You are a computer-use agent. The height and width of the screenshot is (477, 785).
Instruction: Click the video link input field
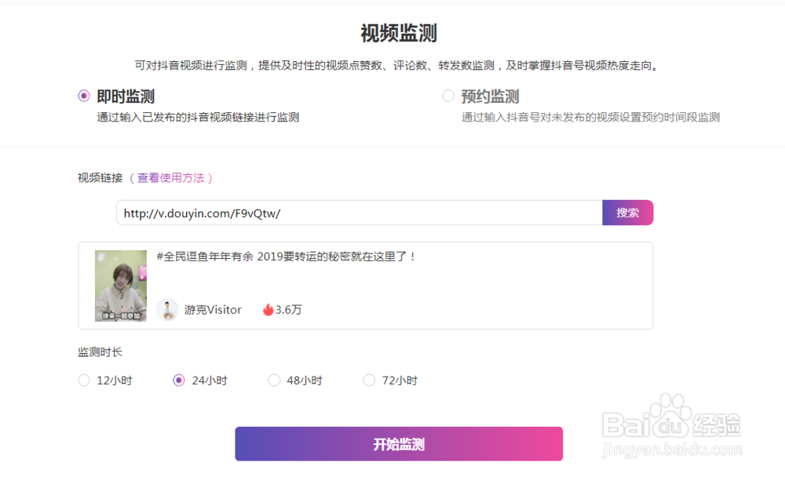[360, 213]
